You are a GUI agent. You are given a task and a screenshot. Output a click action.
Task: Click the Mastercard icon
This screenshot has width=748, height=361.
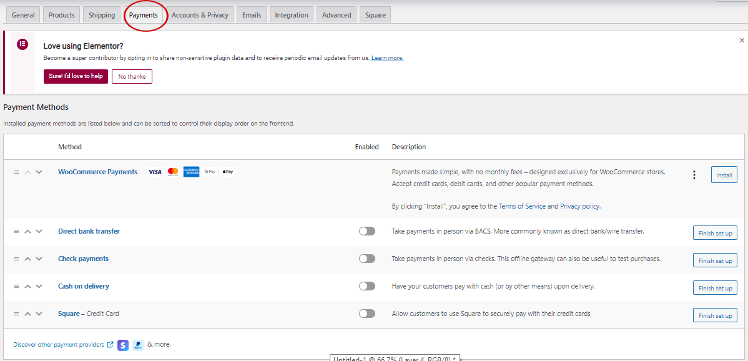coord(173,172)
